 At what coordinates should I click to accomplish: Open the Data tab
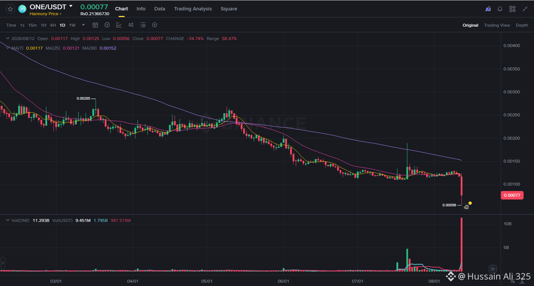160,9
